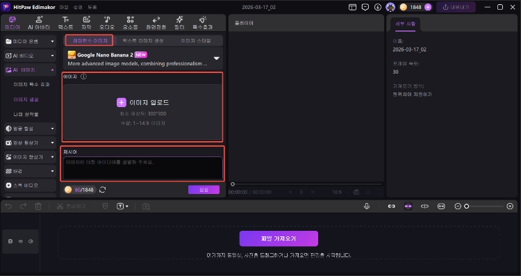Viewport: 521px width, 276px height.
Task: Click 이미지 업로드 upload area
Action: pos(143,112)
